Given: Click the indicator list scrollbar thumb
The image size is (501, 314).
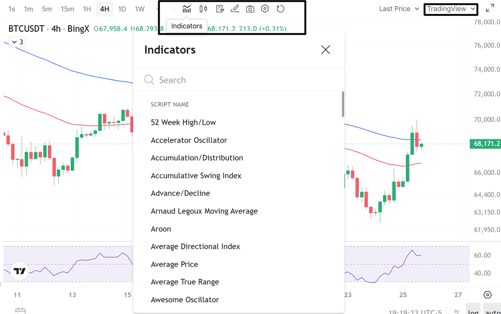Looking at the screenshot, I should (343, 104).
